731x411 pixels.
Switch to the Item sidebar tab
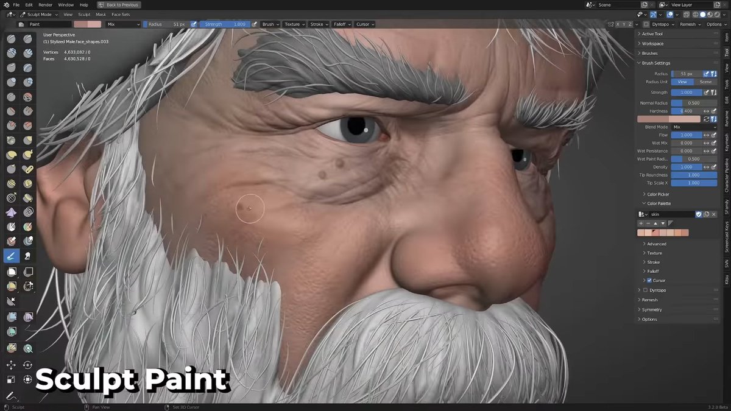(x=726, y=38)
